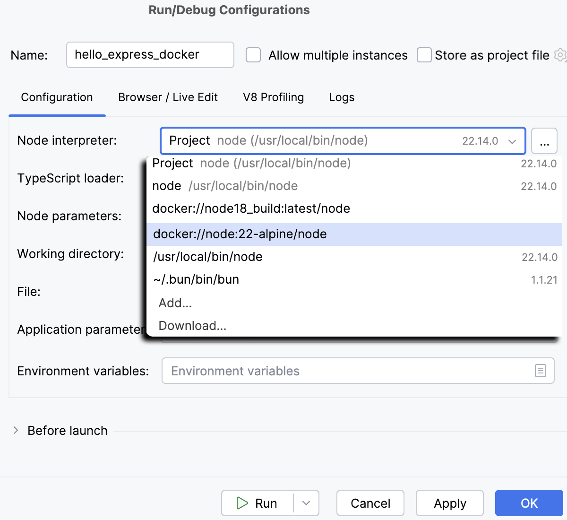Open the Environment variables editor icon
This screenshot has width=567, height=520.
tap(541, 371)
